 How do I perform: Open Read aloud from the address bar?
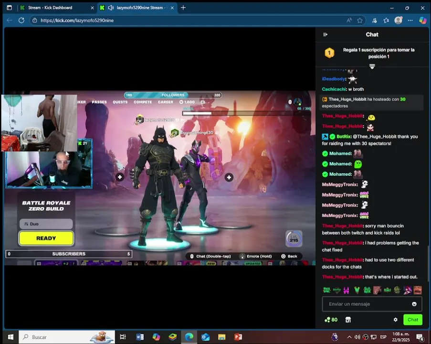click(x=349, y=21)
